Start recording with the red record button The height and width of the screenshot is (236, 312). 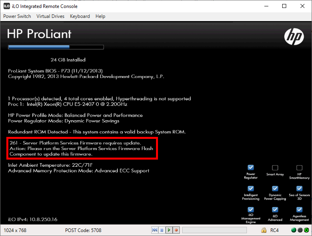(x=176, y=230)
